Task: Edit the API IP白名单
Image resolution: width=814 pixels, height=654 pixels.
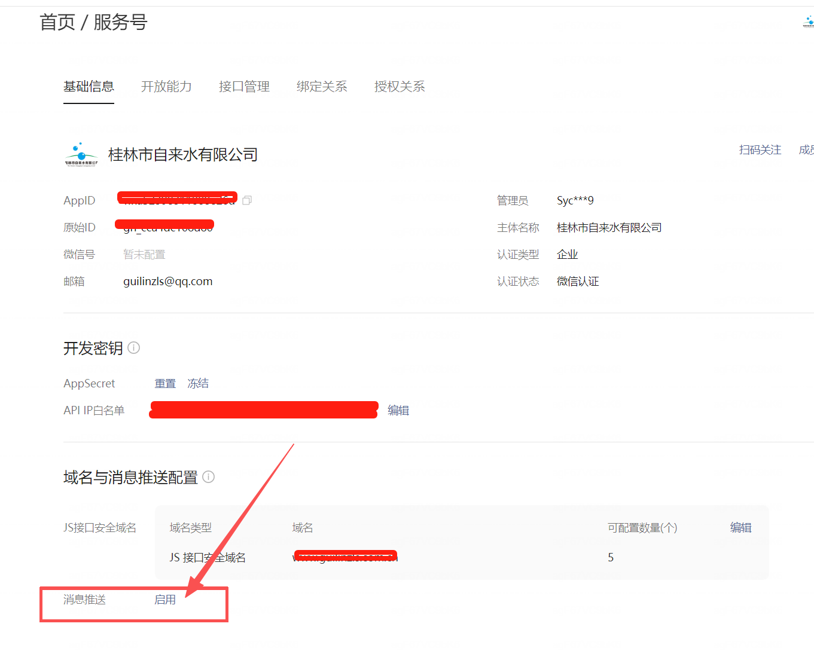Action: point(398,411)
